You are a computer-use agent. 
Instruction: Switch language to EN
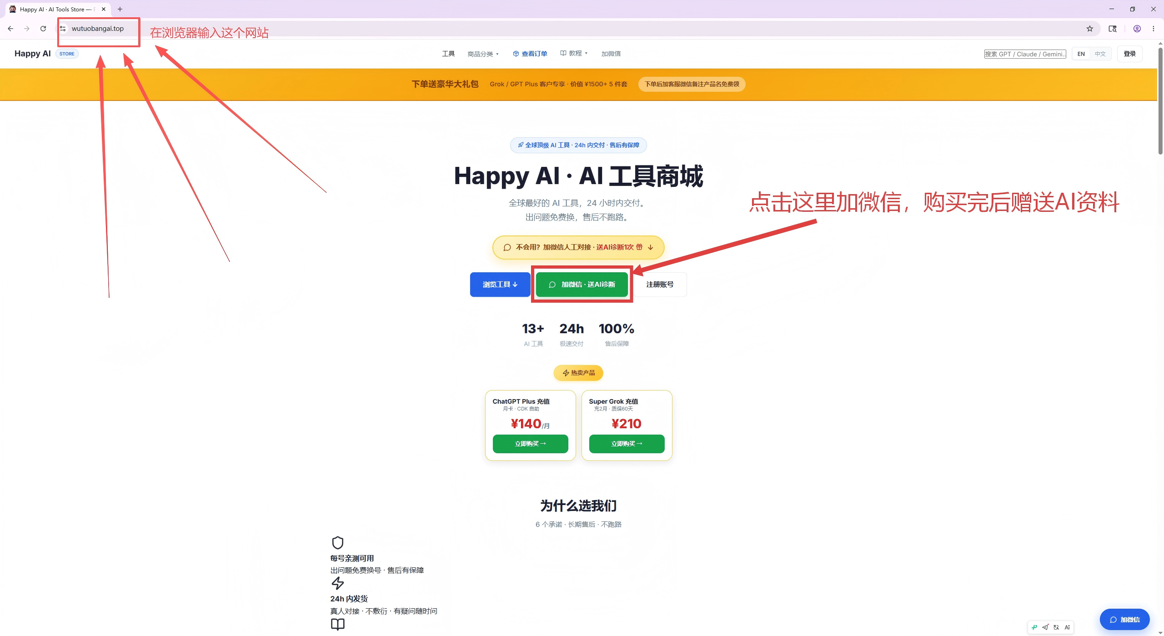coord(1081,54)
